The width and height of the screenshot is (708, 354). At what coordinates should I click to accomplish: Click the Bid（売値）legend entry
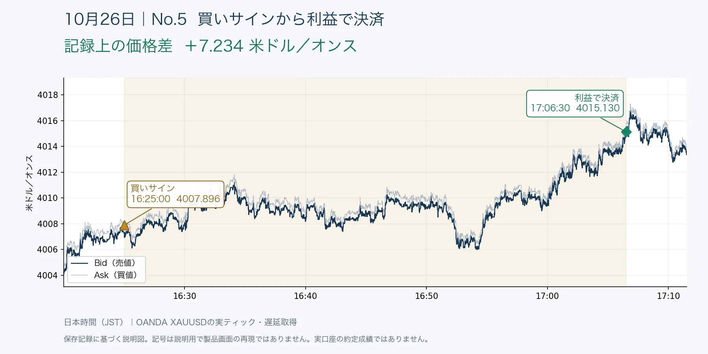click(x=104, y=263)
